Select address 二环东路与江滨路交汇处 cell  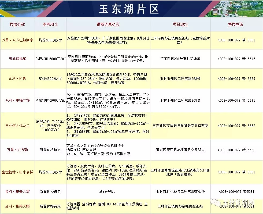180,40
